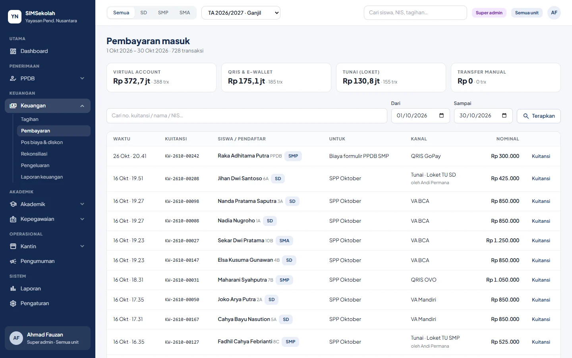Click the QRIS & E-Wallet summary card
572x358 pixels.
276,78
